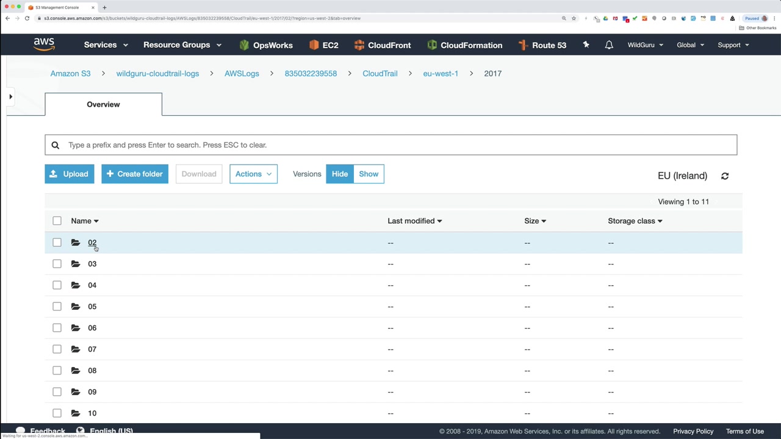Bookmark this page with the star icon
The height and width of the screenshot is (439, 781).
tap(574, 18)
